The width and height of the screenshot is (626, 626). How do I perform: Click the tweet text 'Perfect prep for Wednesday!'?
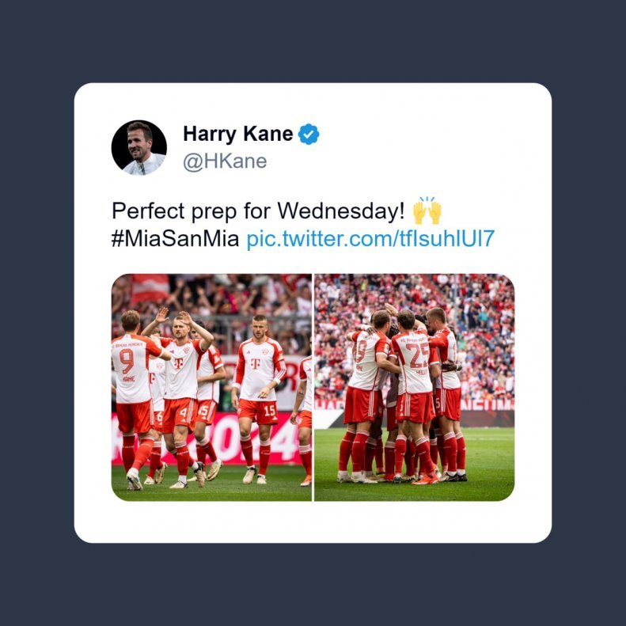point(258,211)
